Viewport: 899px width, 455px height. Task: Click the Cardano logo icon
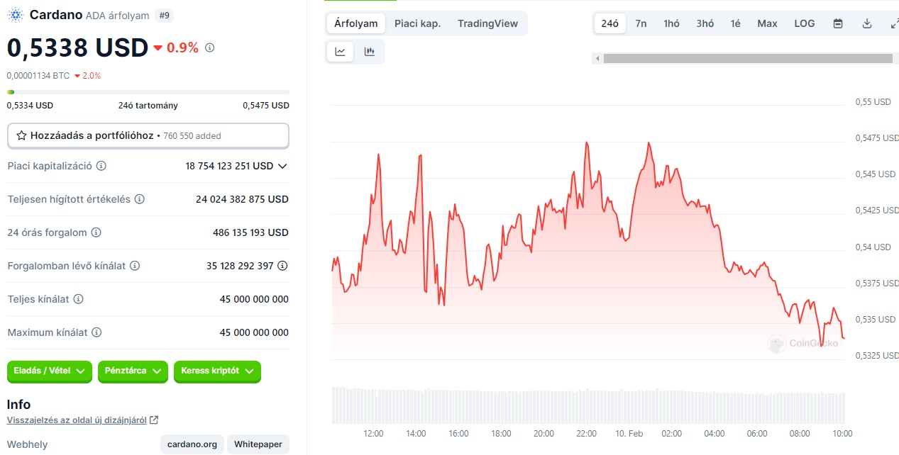point(15,15)
